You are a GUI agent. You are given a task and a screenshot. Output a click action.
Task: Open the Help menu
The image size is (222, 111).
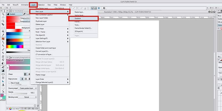(x=70, y=5)
